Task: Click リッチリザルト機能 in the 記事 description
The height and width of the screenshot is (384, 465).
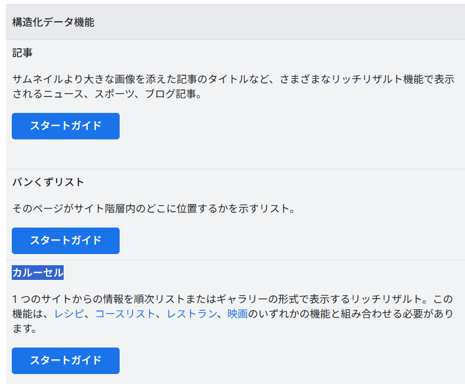Action: click(377, 79)
